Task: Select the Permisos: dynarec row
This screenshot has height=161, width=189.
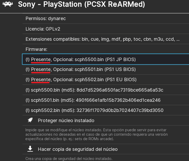Action: point(46,19)
